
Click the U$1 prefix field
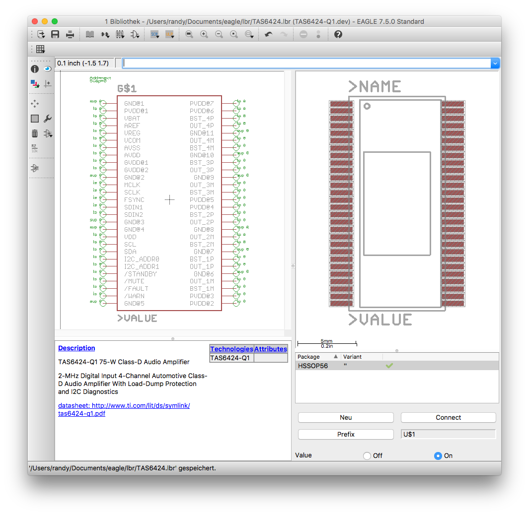(x=448, y=434)
